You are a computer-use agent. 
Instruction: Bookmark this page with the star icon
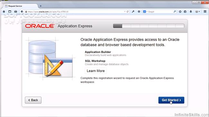pyautogui.click(x=180, y=12)
